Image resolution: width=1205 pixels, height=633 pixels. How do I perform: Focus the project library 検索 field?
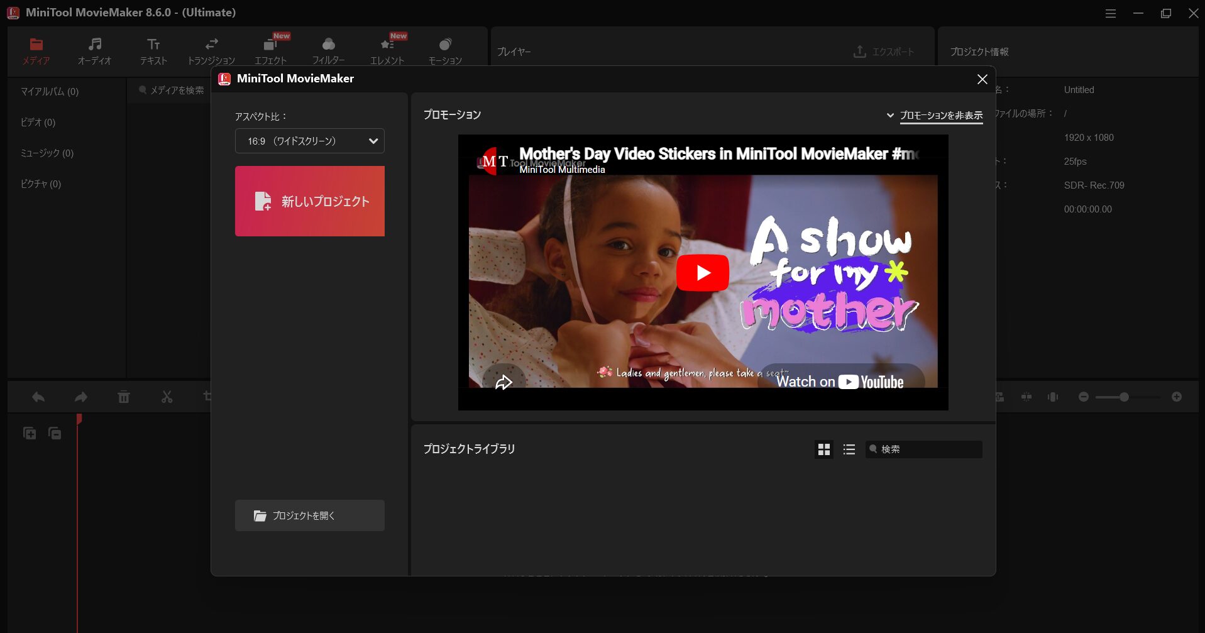pos(924,449)
